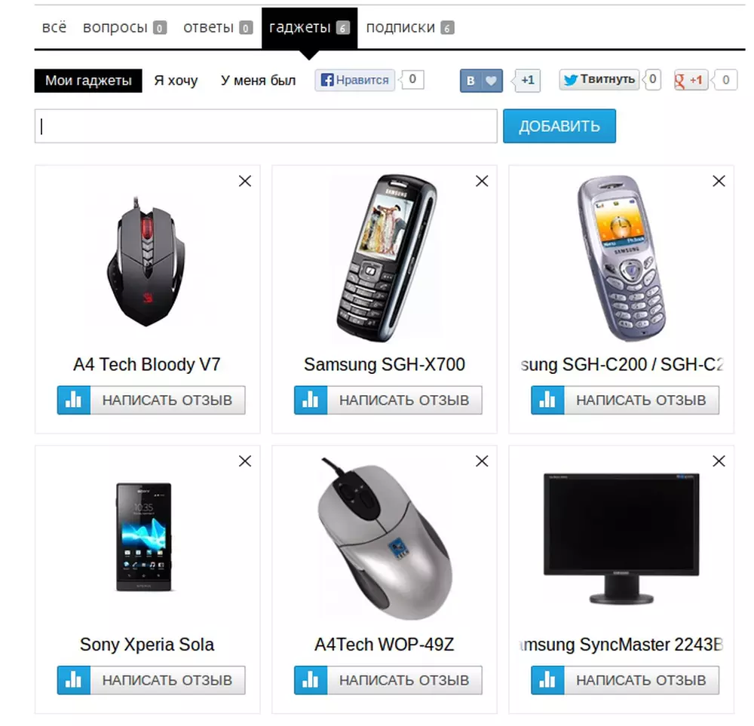Remove Samsung SyncMaster monitor via X icon
The height and width of the screenshot is (726, 754).
tap(719, 461)
